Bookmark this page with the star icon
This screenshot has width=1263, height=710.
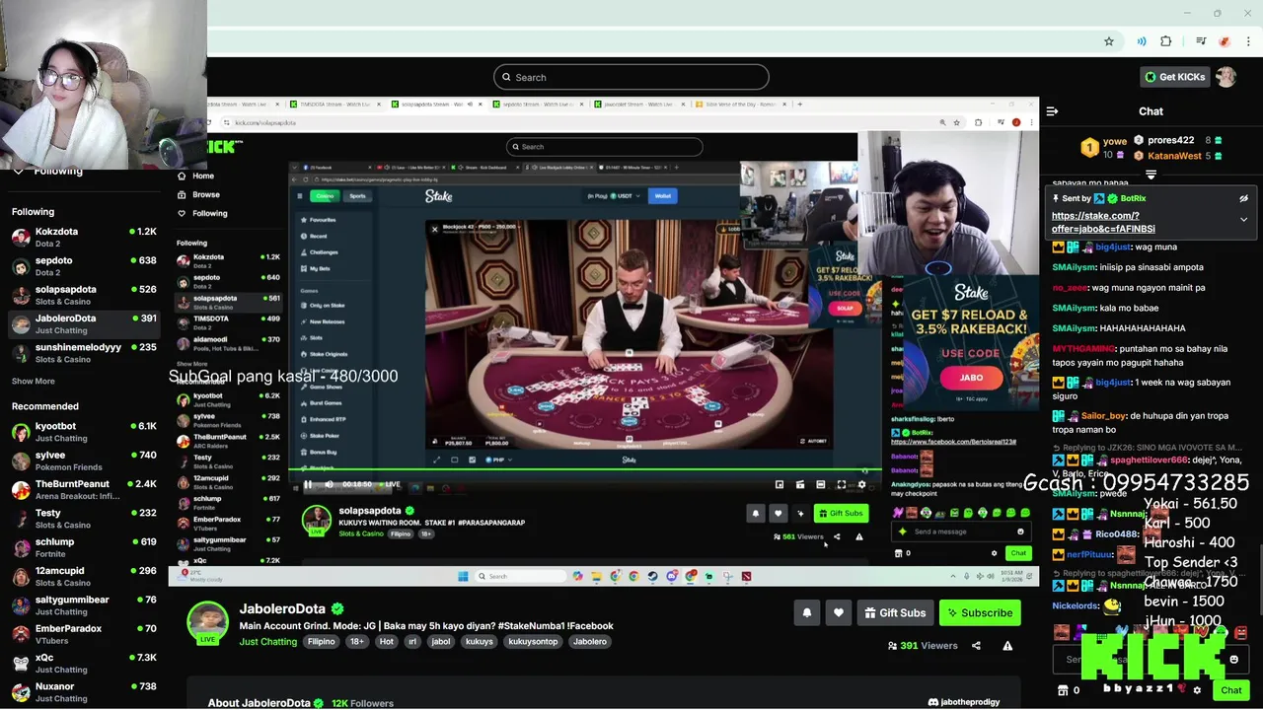[x=1109, y=41]
